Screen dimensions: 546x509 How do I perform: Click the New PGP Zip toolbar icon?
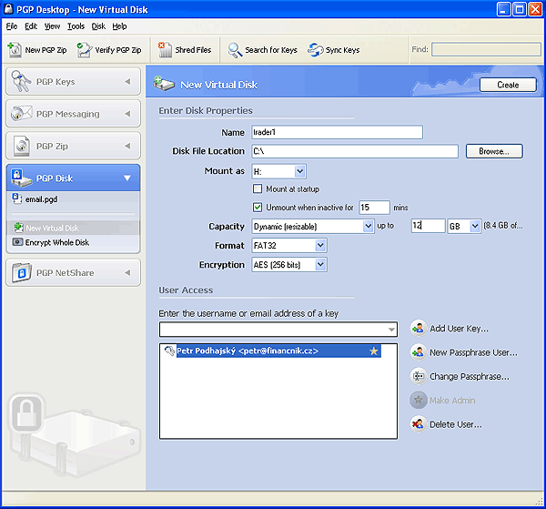click(15, 50)
